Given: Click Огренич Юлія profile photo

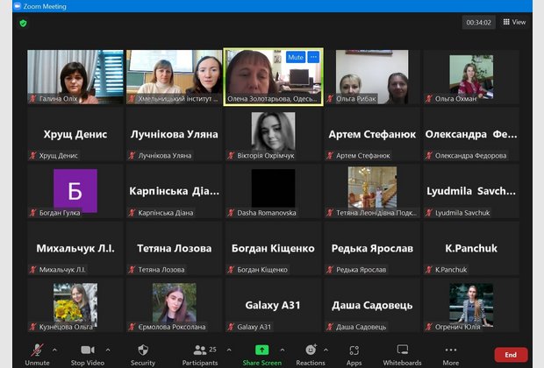Looking at the screenshot, I should coord(471,303).
